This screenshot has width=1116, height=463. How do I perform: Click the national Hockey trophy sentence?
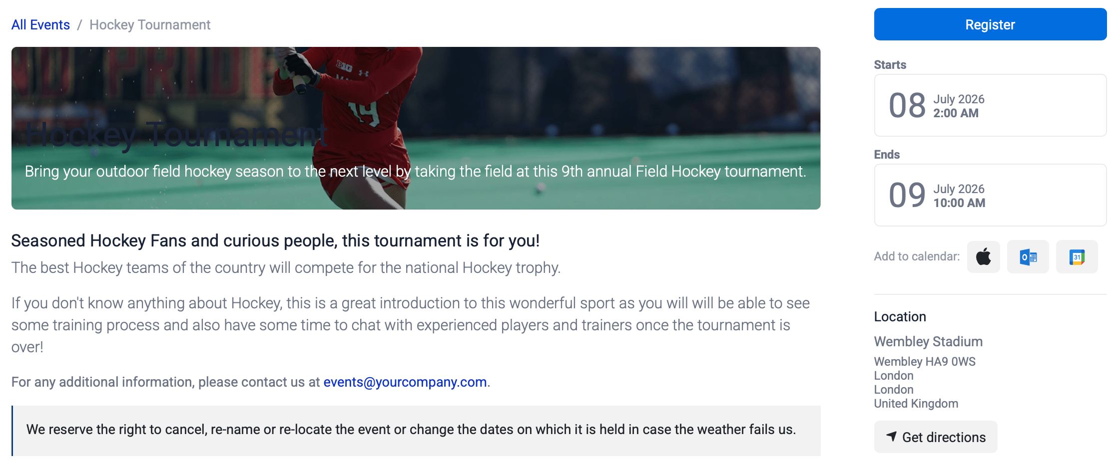click(286, 268)
